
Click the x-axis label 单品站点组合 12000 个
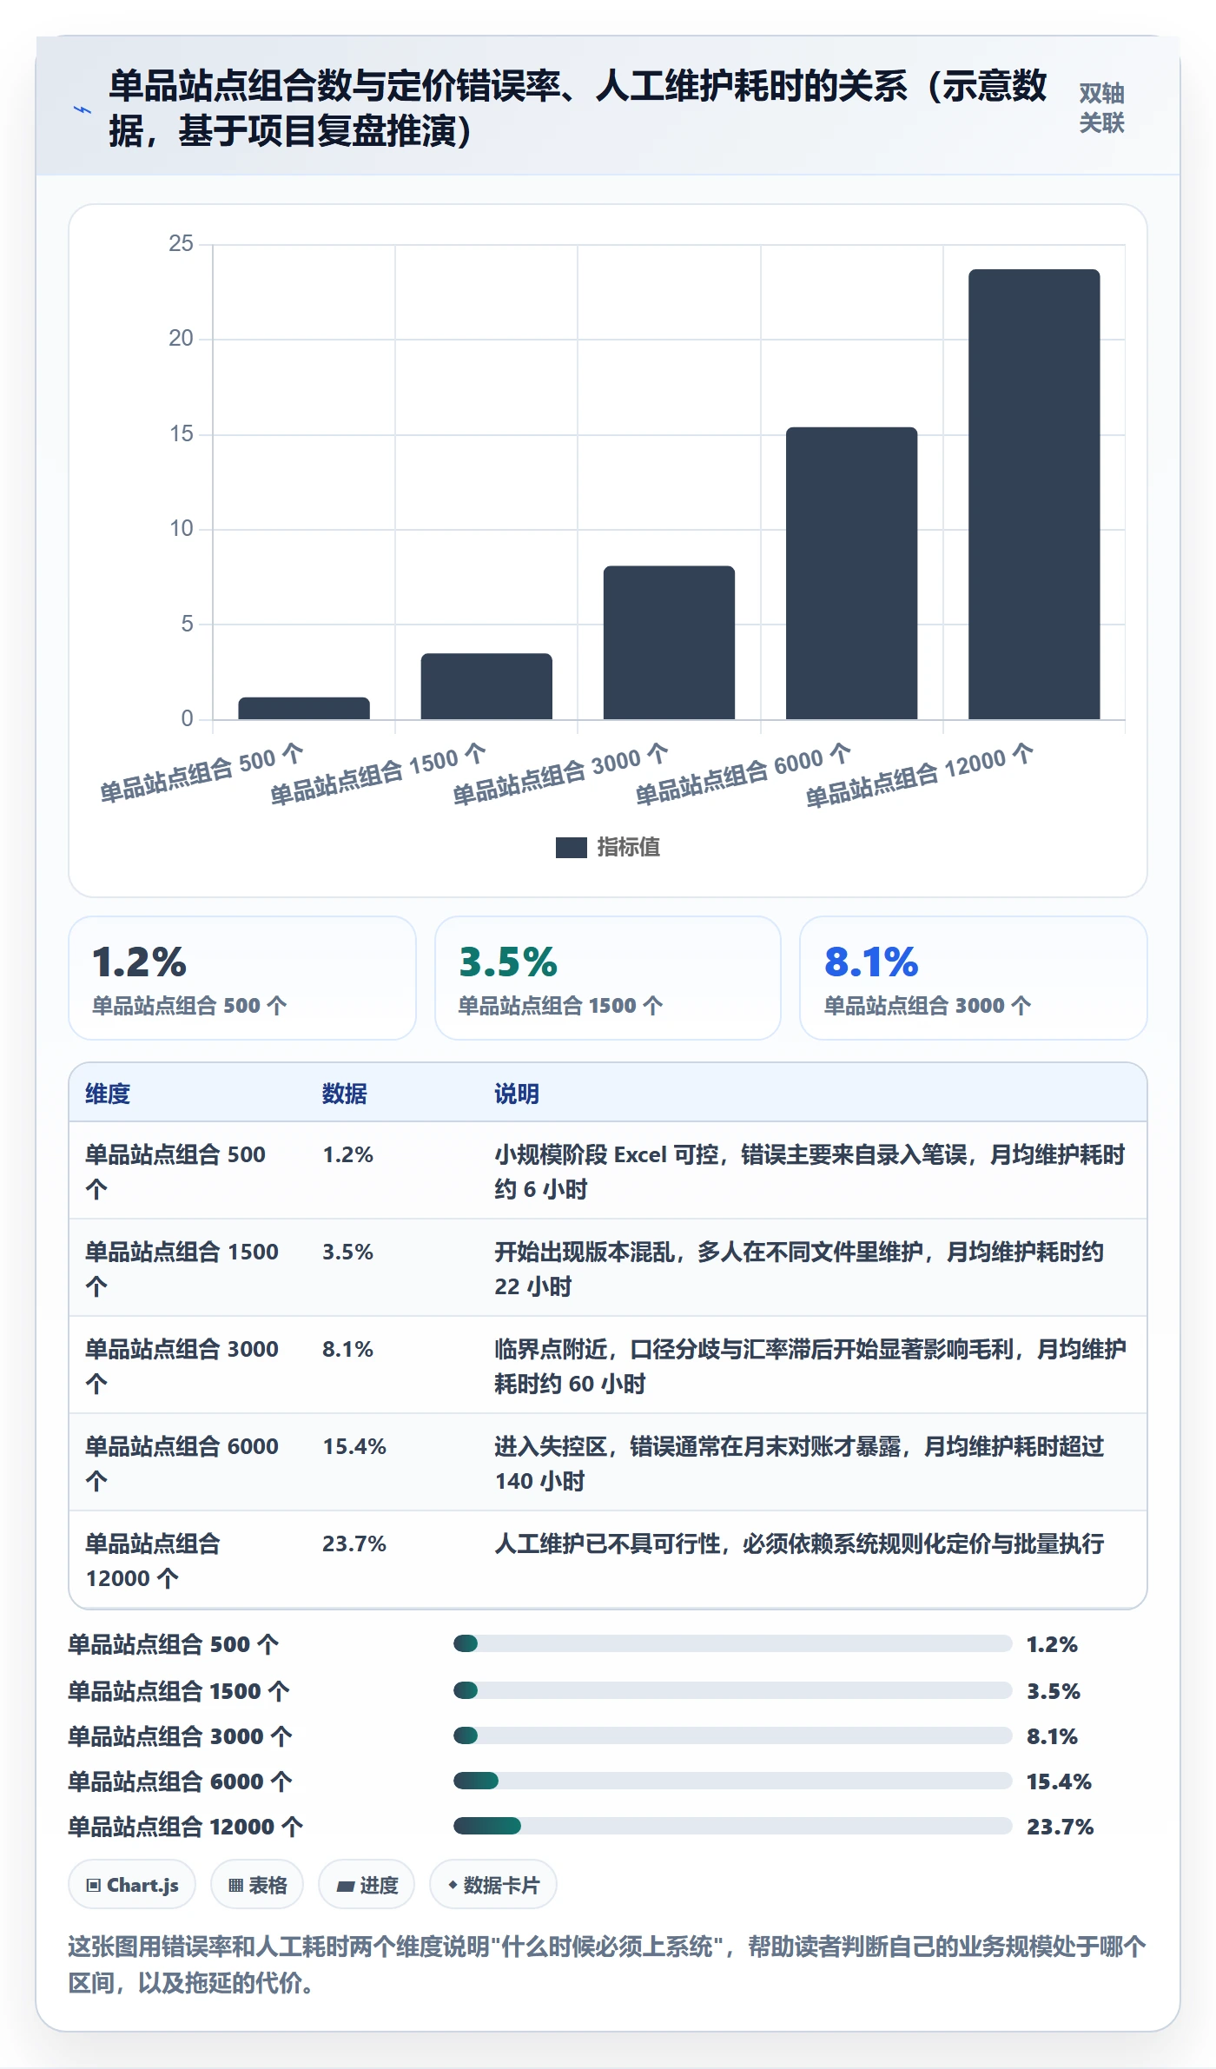[920, 776]
